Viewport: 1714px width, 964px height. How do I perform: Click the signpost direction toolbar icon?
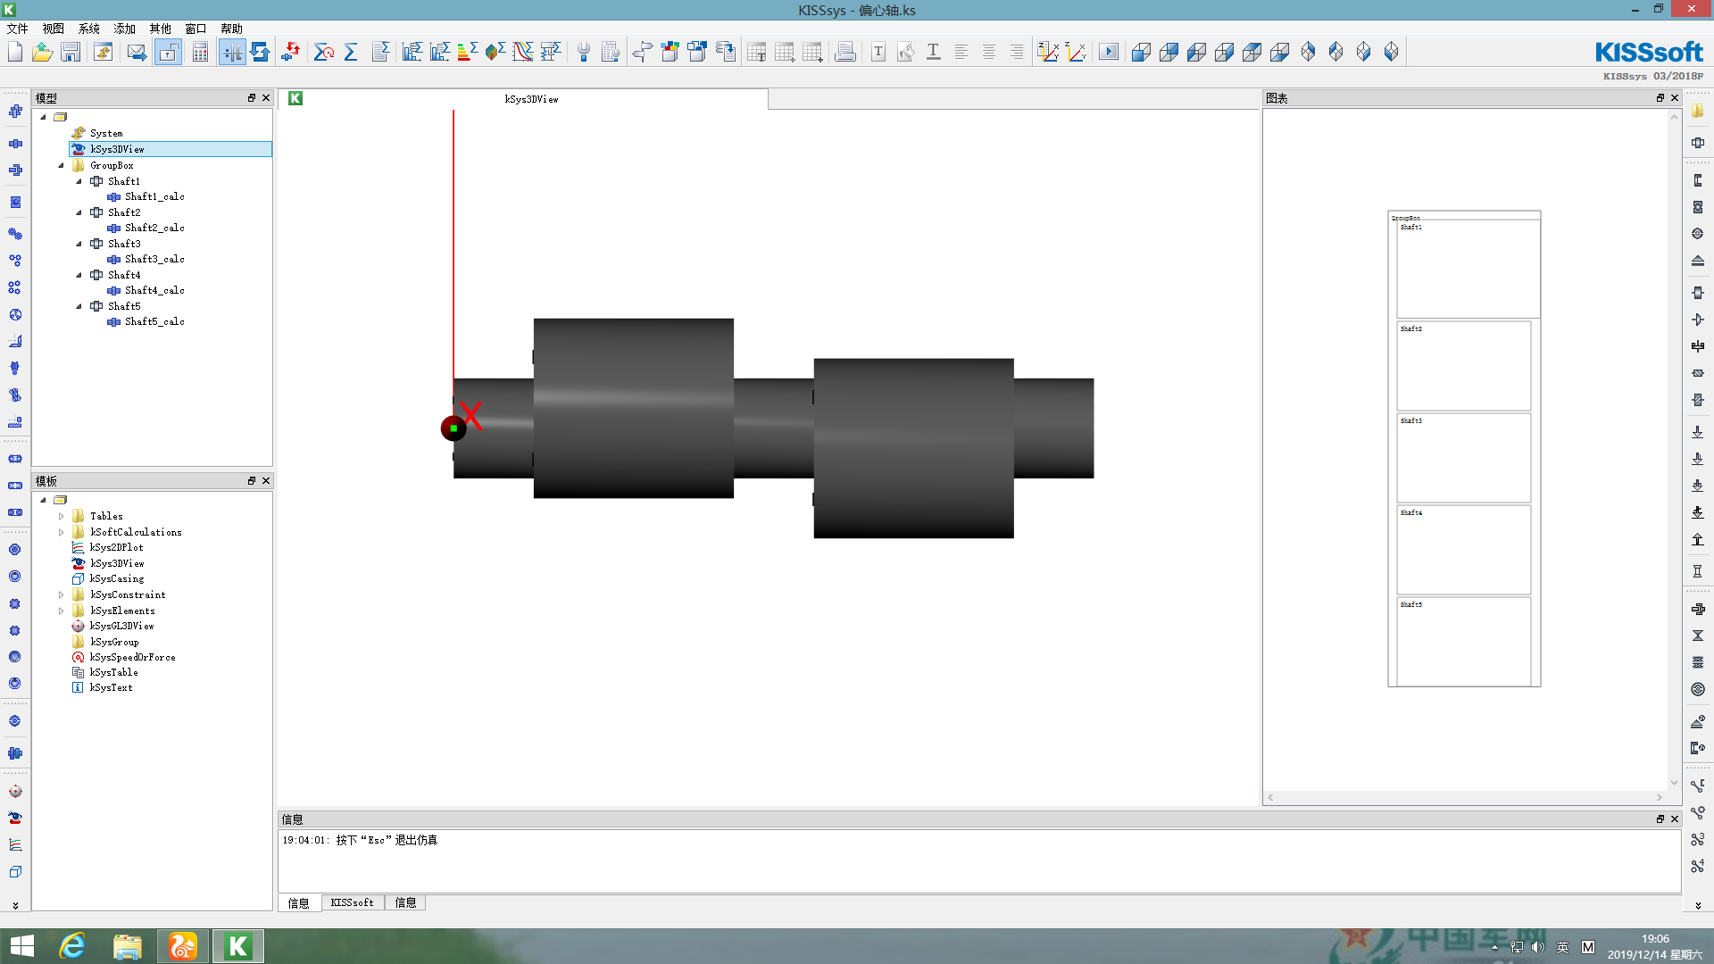click(x=642, y=52)
